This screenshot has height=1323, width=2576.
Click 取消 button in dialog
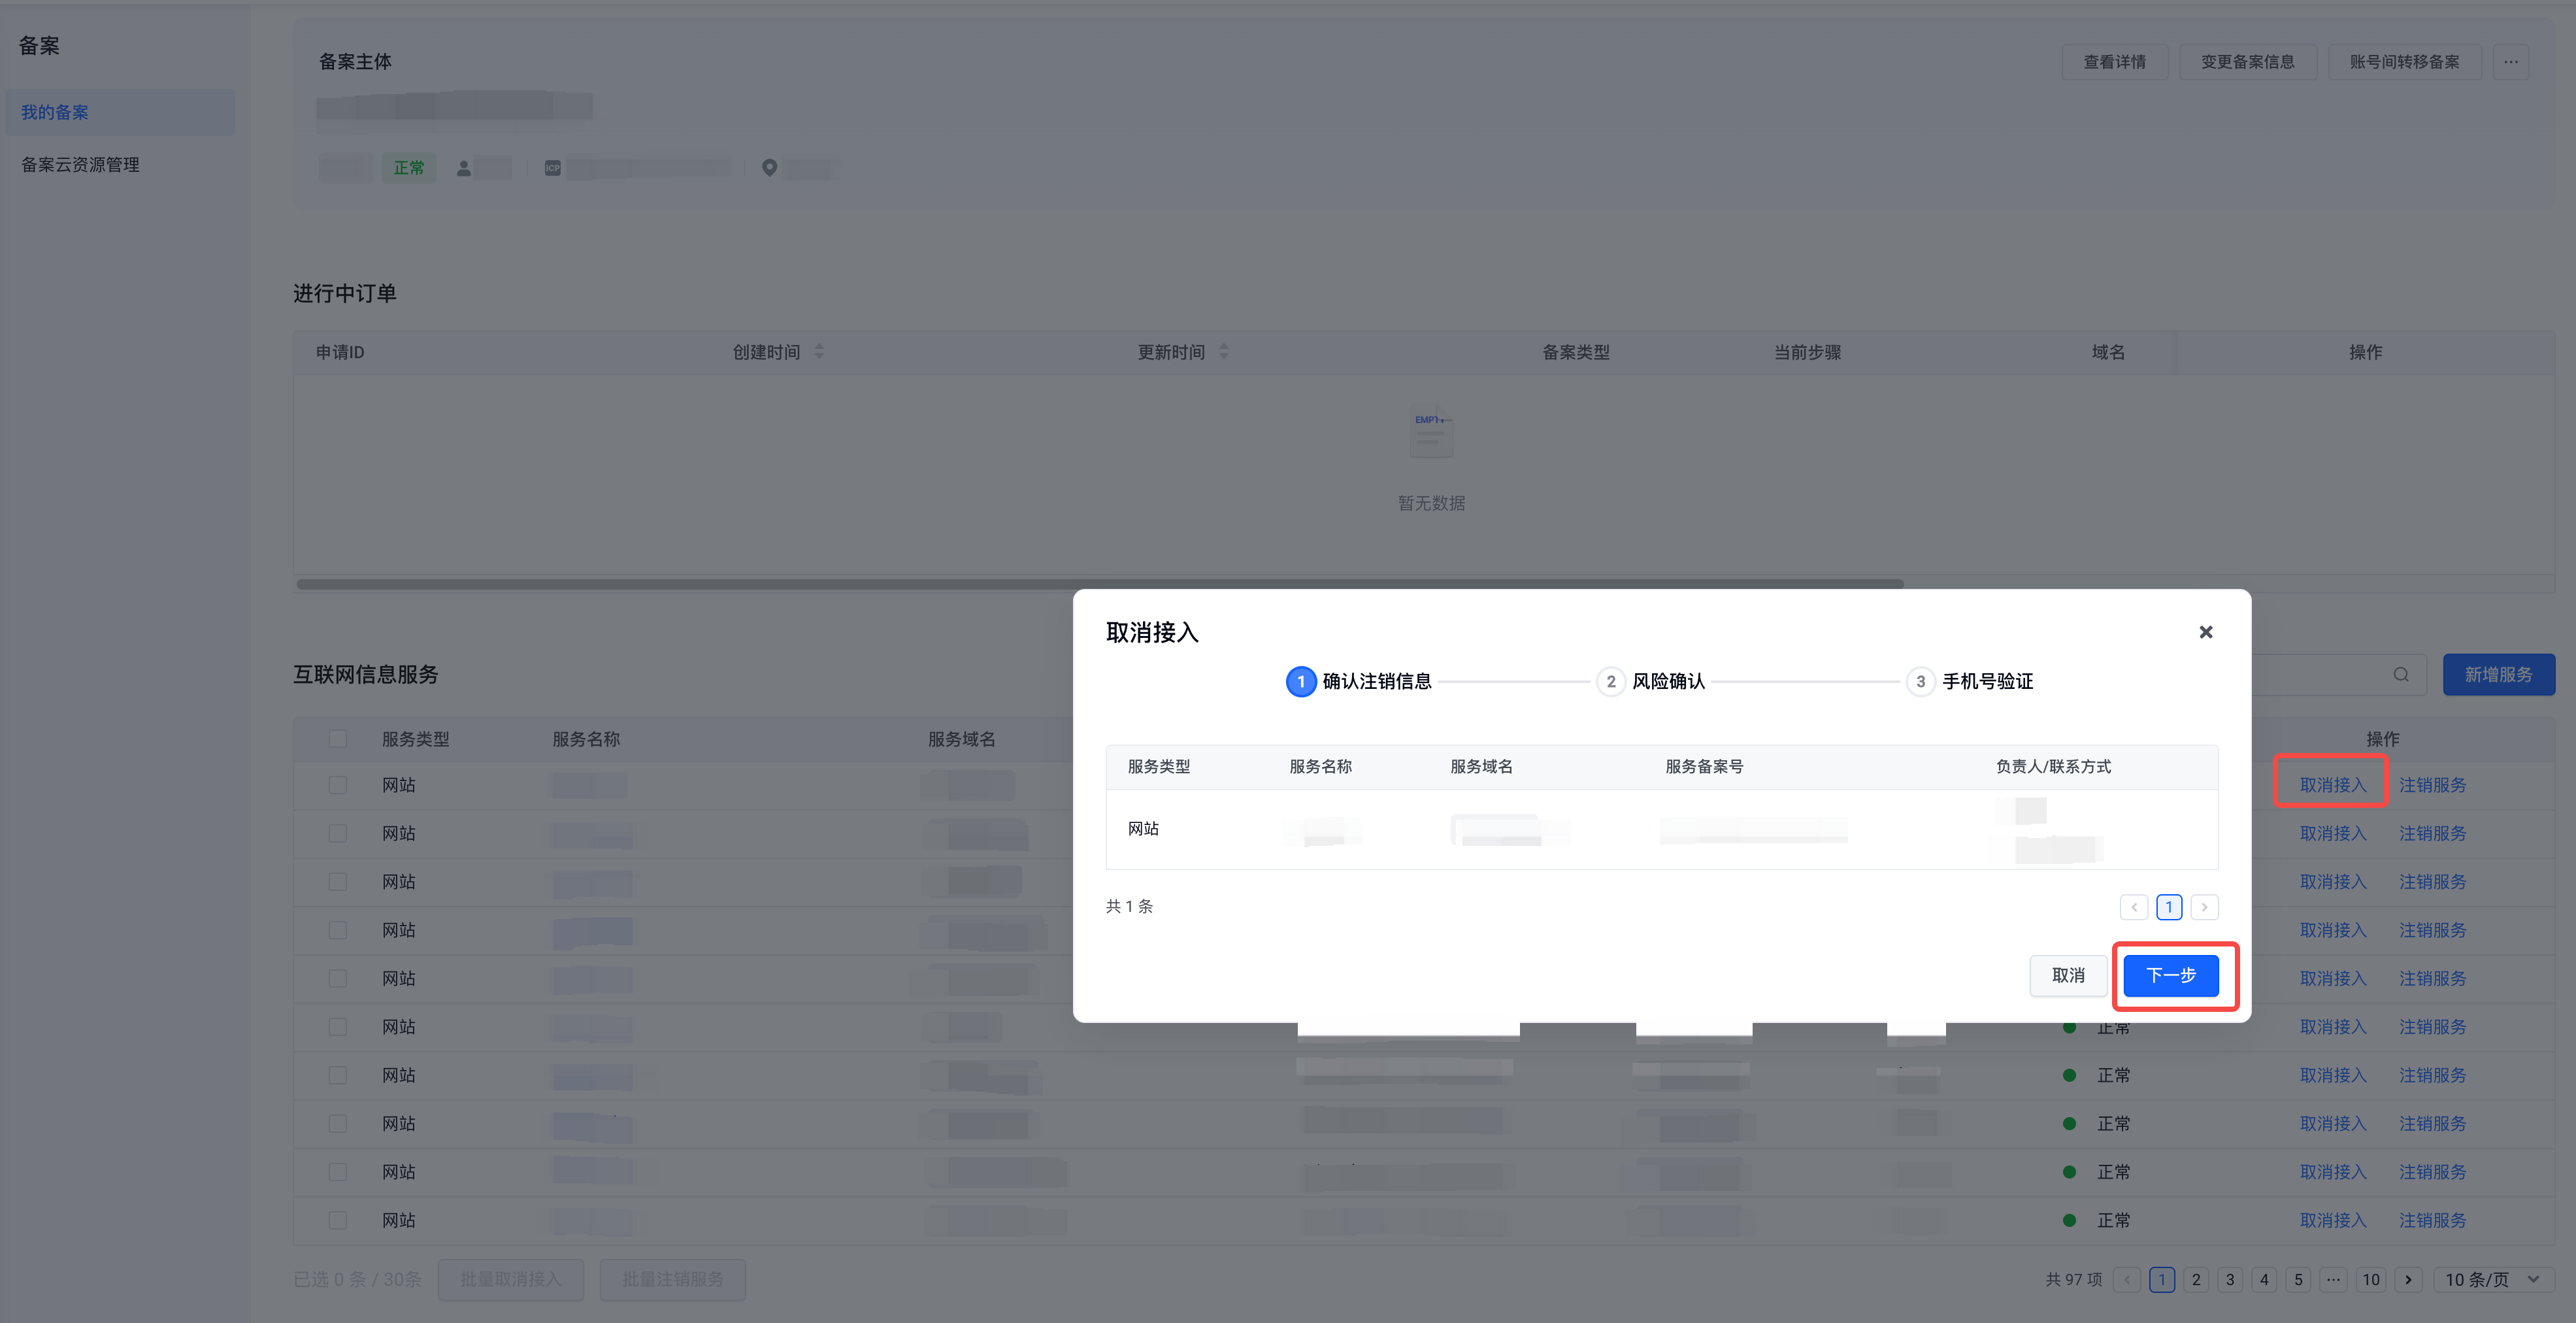pos(2068,976)
